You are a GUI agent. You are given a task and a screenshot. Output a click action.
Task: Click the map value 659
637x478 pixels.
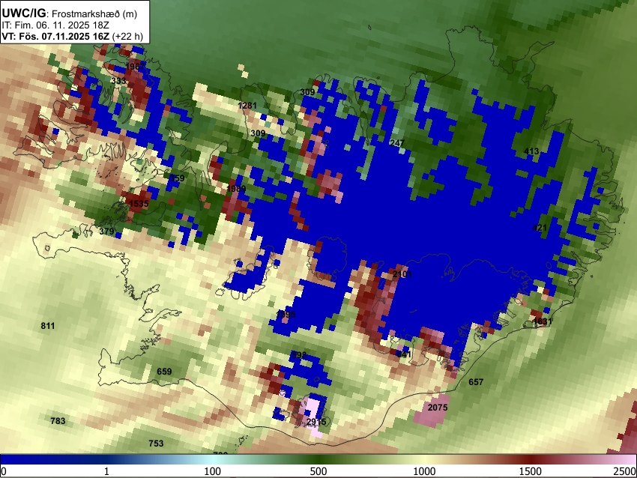pyautogui.click(x=164, y=371)
